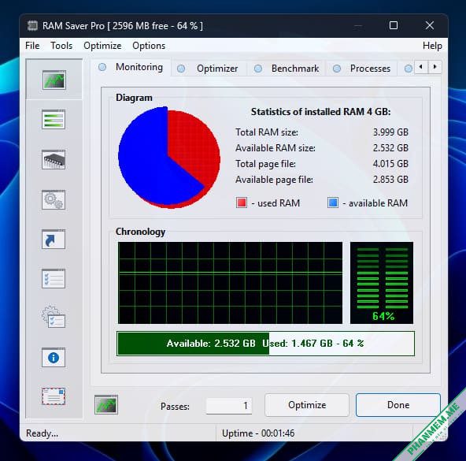
Task: Click the Total RAM size value 3.999 GB
Action: (390, 132)
